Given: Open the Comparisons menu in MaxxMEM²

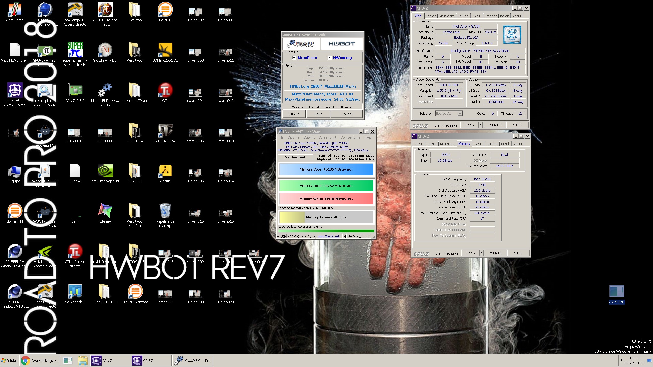Looking at the screenshot, I should [350, 137].
